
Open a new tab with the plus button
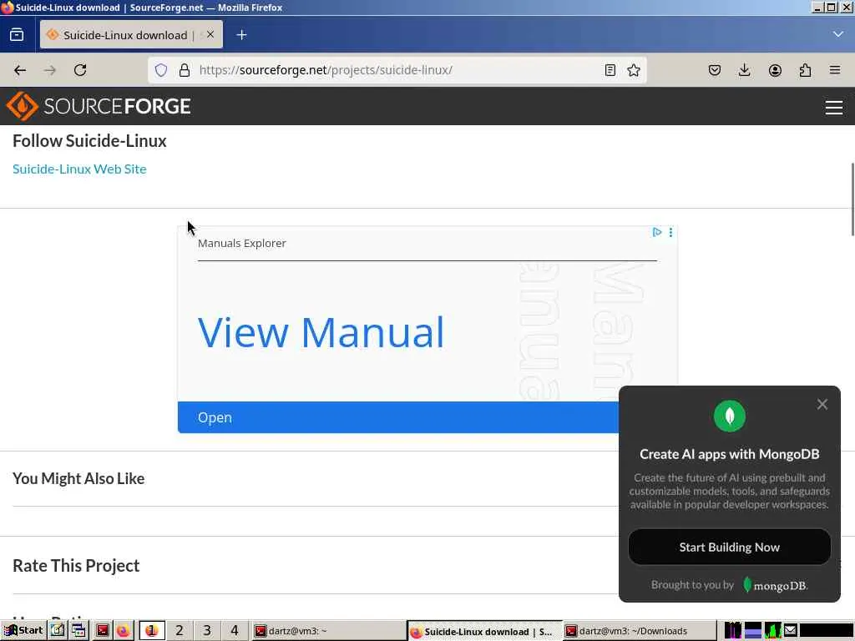point(241,35)
